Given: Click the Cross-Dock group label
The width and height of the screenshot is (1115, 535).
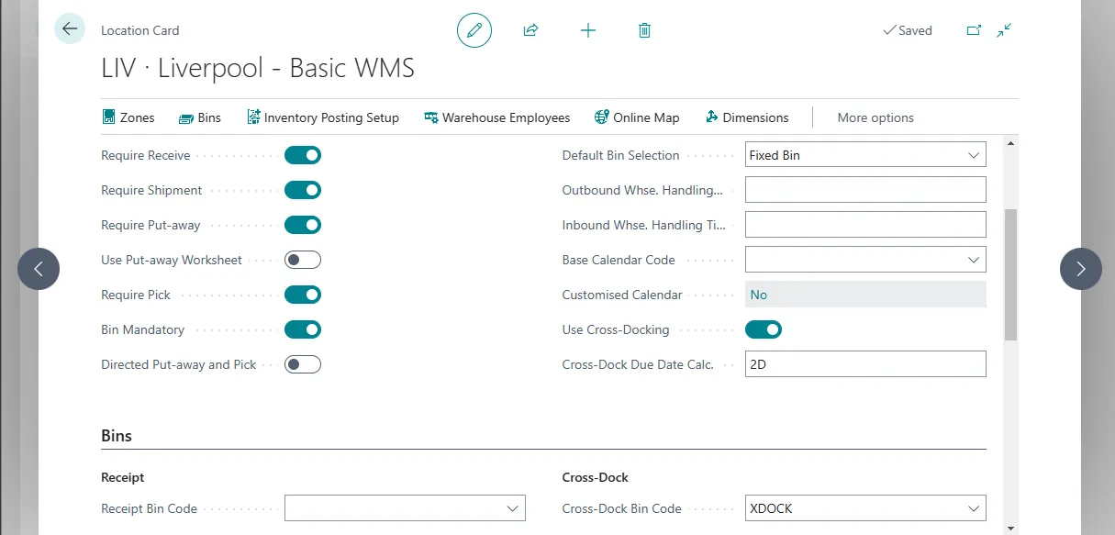Looking at the screenshot, I should [596, 477].
